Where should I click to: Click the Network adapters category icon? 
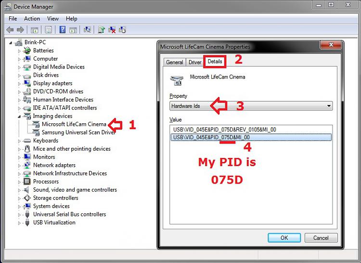pyautogui.click(x=27, y=165)
